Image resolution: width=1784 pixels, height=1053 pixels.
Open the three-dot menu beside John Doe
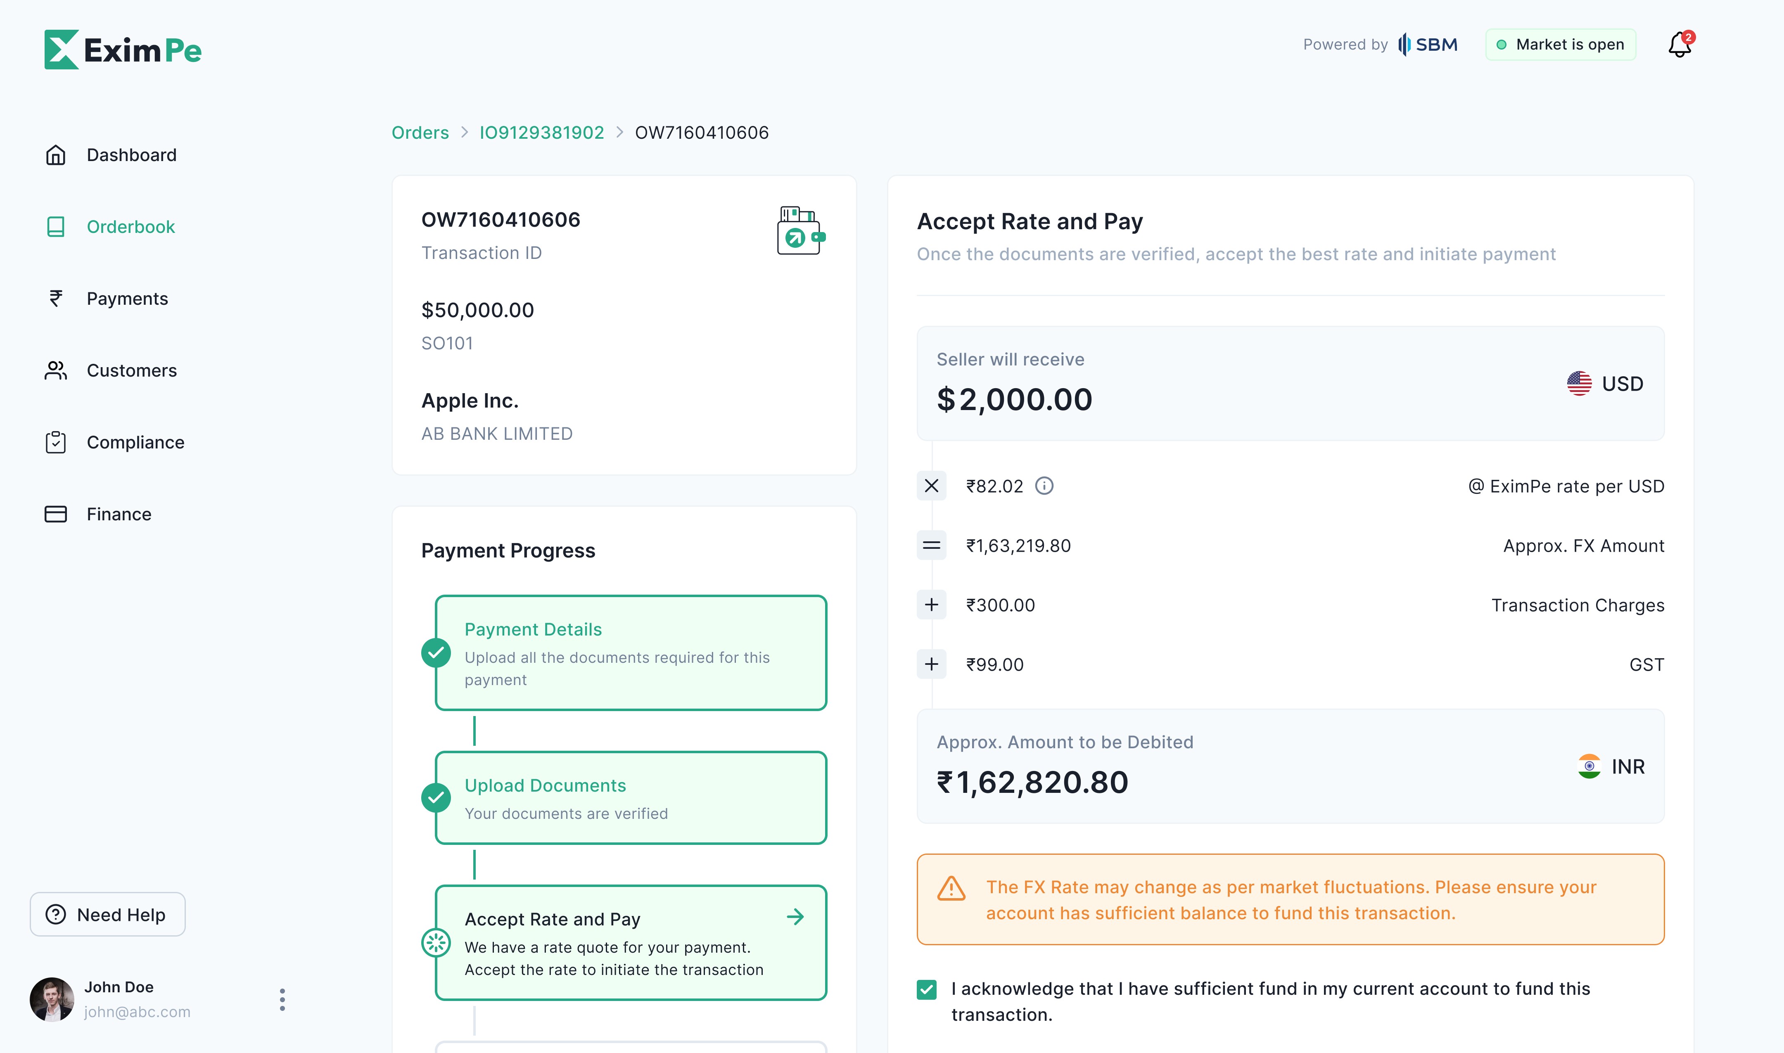[282, 999]
